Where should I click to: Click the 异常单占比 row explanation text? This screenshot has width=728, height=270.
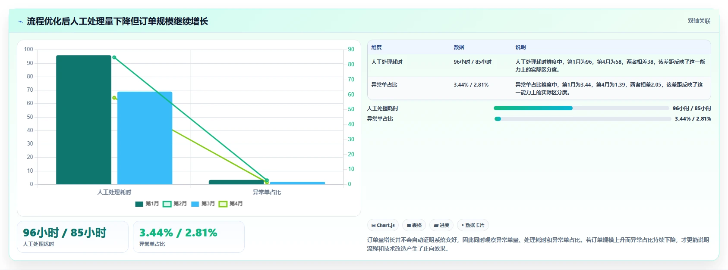pyautogui.click(x=609, y=89)
